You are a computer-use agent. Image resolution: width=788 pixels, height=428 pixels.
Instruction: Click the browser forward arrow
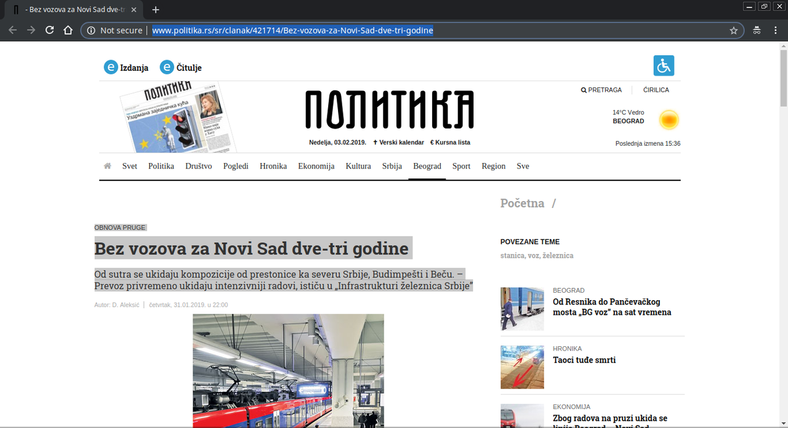tap(31, 30)
